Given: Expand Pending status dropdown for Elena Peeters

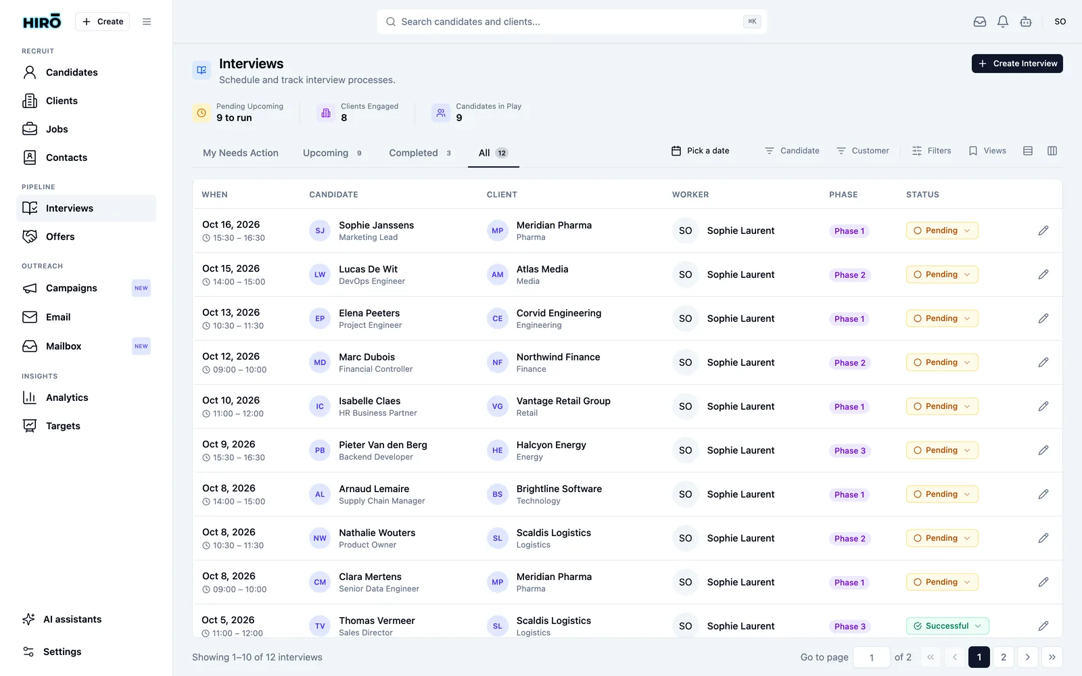Looking at the screenshot, I should [942, 318].
